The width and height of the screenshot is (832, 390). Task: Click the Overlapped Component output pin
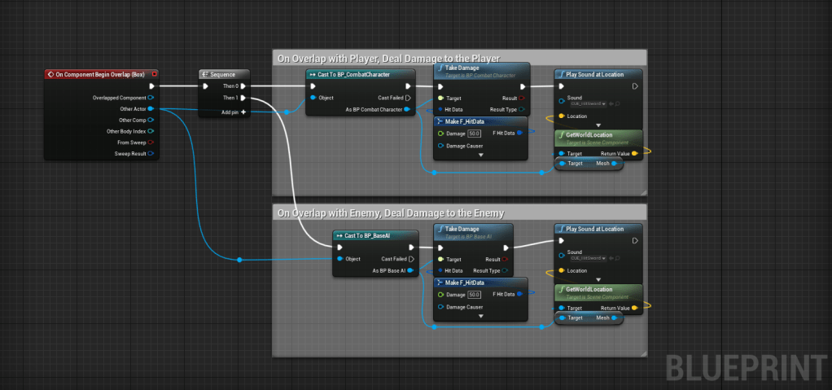(151, 97)
